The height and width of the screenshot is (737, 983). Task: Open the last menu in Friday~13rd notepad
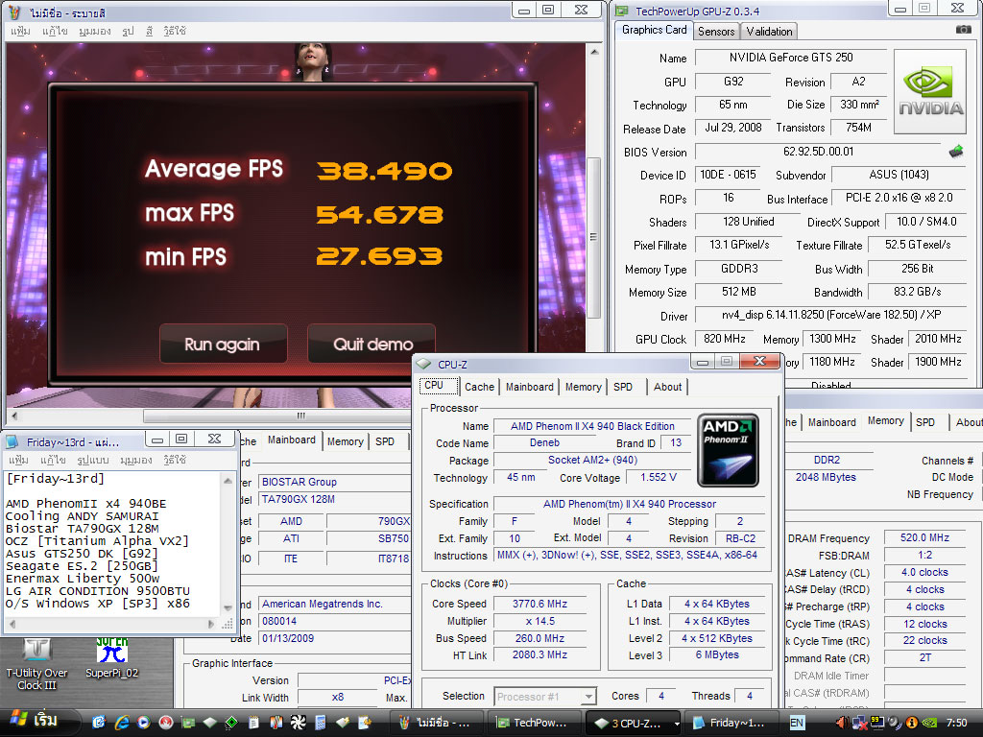[175, 460]
